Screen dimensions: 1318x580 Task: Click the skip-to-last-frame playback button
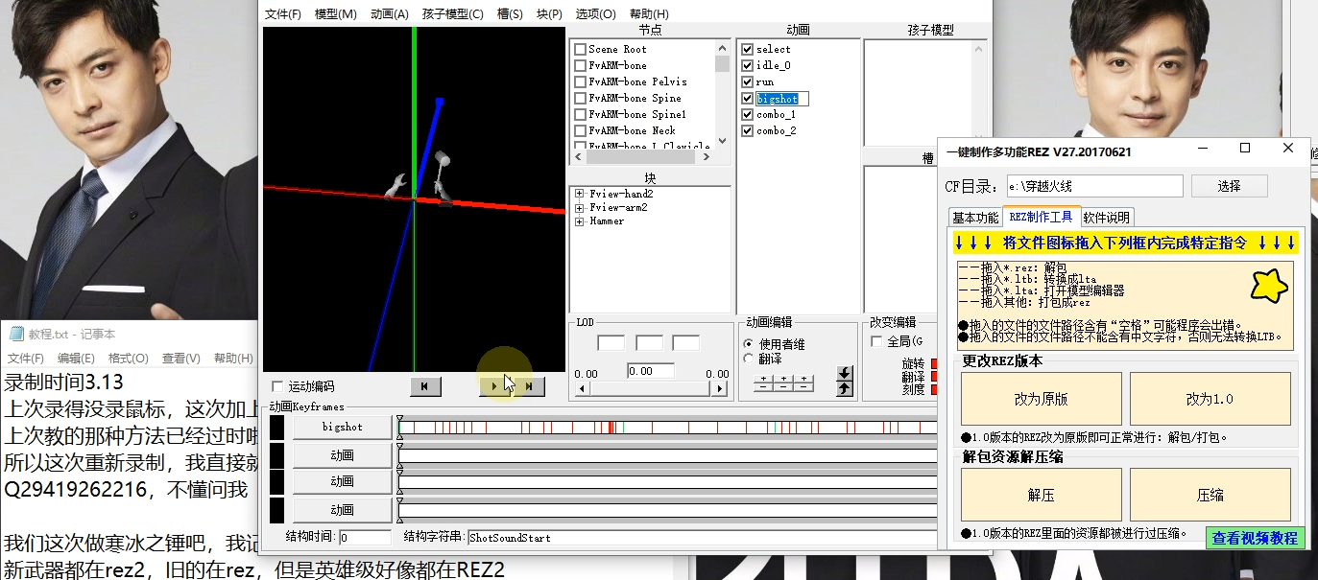click(x=529, y=386)
